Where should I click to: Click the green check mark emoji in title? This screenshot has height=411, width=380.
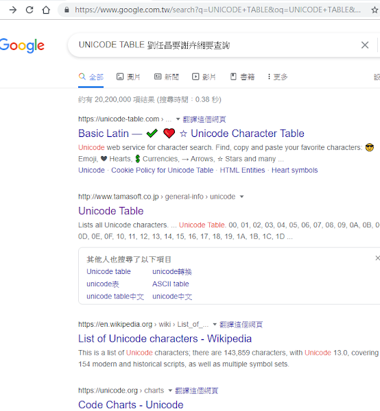click(152, 134)
